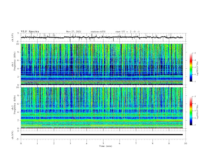209x161 pixels.
Task: Click the "start UT = 2 :0 :1" text
Action: pos(127,32)
